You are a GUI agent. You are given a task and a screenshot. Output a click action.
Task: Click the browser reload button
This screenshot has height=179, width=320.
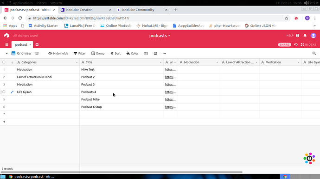point(20,18)
